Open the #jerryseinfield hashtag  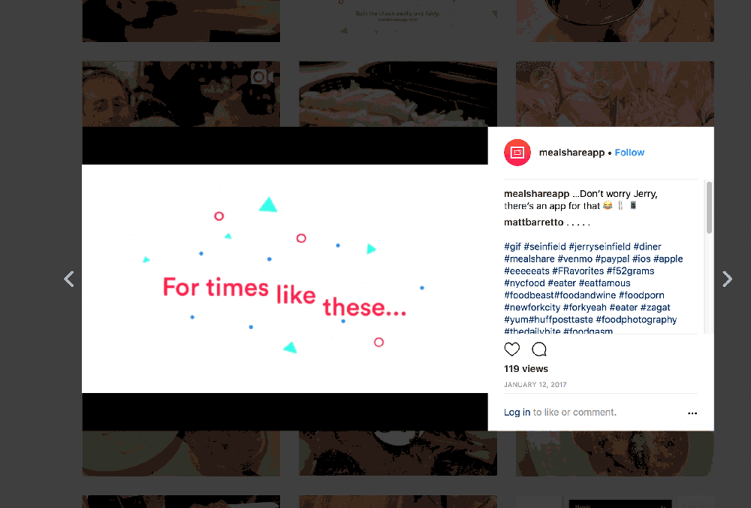tap(599, 246)
